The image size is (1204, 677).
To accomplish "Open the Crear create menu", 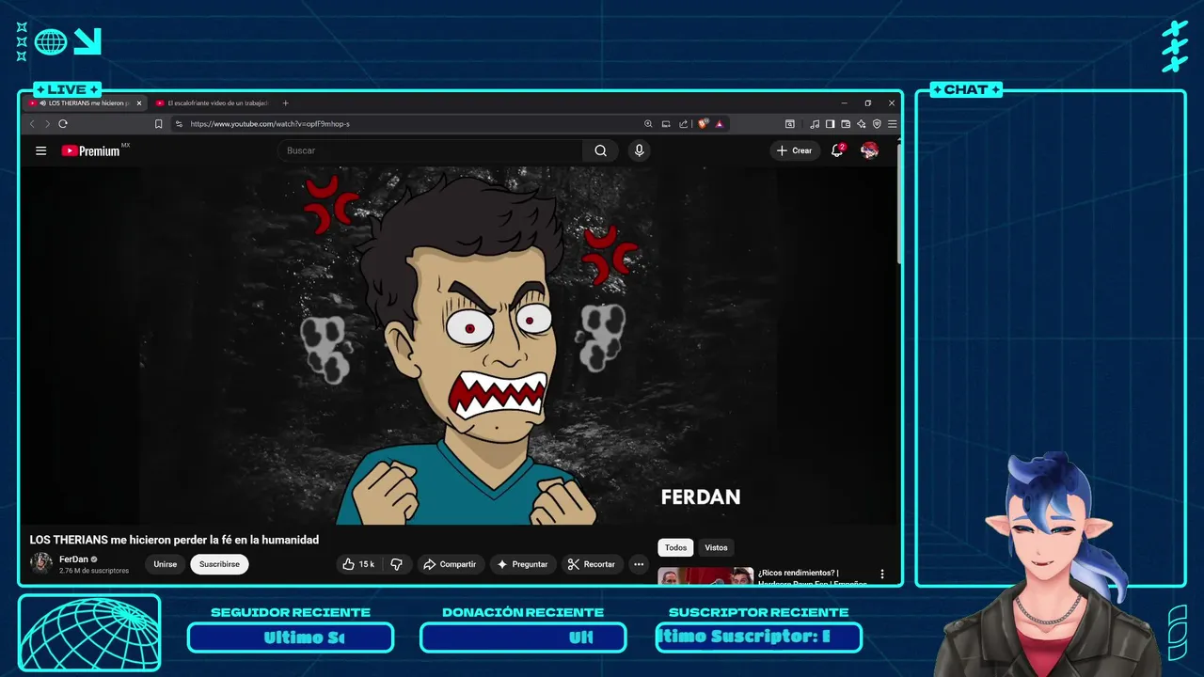I will 795,150.
